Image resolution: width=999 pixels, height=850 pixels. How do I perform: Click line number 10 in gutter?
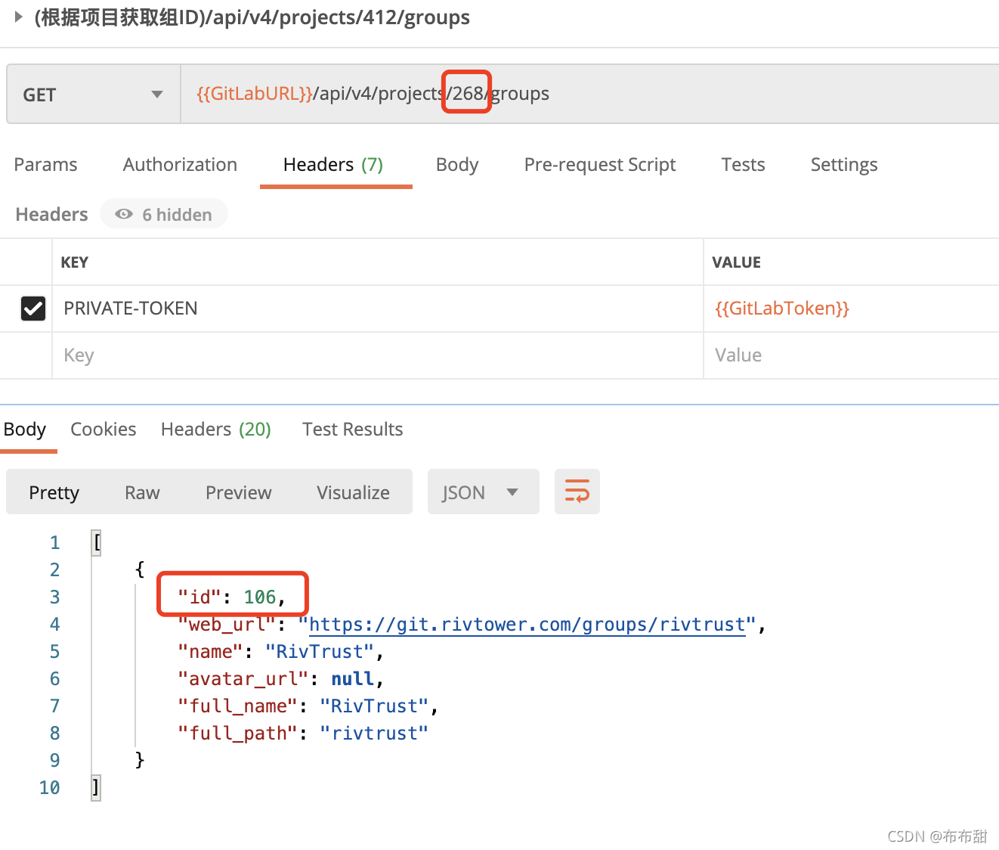pos(50,788)
